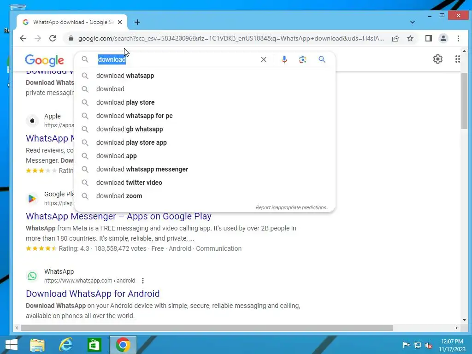Clear the search box with the X
This screenshot has height=354, width=472.
pos(263,59)
